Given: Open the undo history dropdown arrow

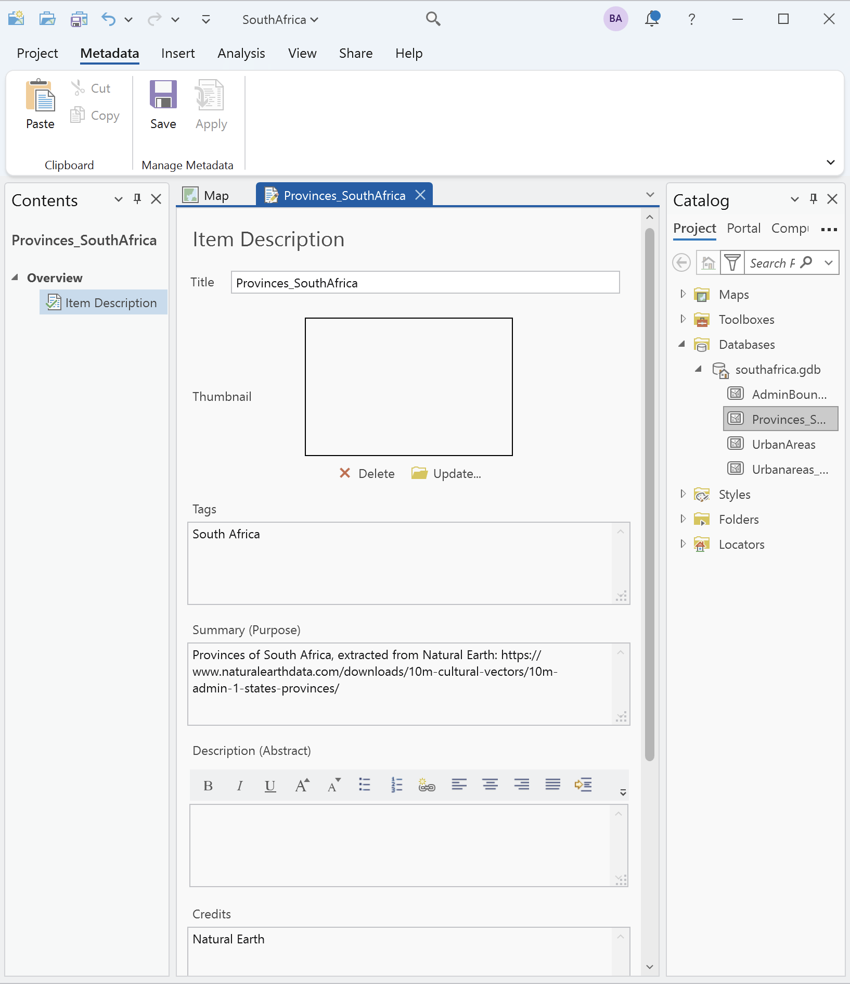Looking at the screenshot, I should tap(128, 20).
